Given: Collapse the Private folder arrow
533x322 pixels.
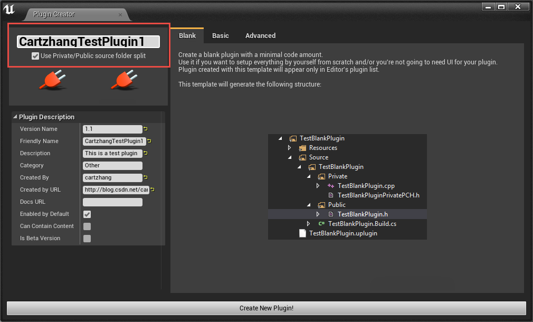Looking at the screenshot, I should [309, 176].
